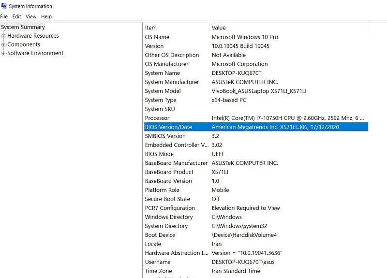Select the System Type row
The height and width of the screenshot is (278, 387).
tap(256, 100)
